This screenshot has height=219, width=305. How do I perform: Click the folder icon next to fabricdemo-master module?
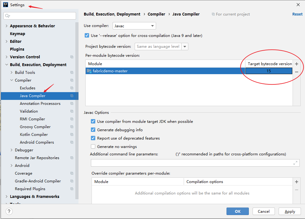pyautogui.click(x=89, y=71)
